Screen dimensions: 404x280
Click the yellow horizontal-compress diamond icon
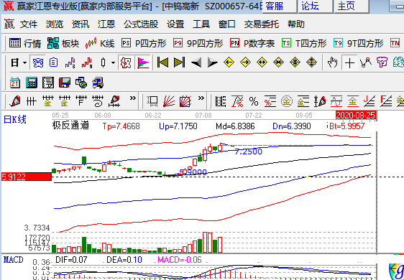click(278, 62)
